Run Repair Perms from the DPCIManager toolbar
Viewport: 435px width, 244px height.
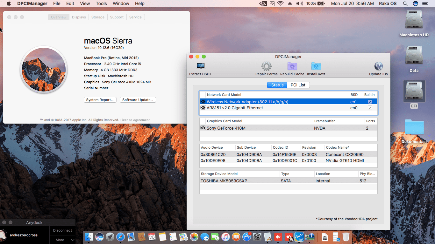click(x=266, y=66)
